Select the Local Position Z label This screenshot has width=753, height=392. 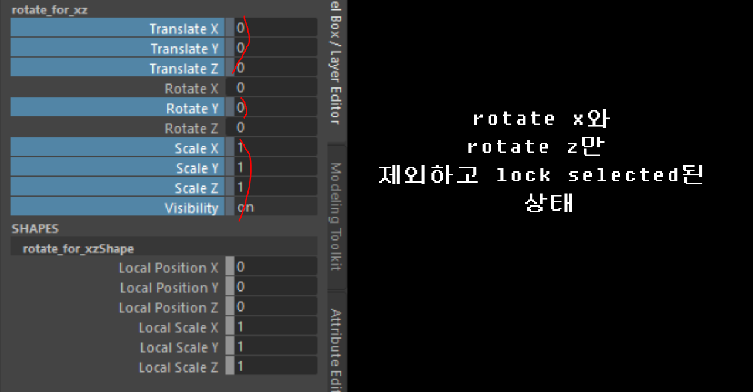168,308
